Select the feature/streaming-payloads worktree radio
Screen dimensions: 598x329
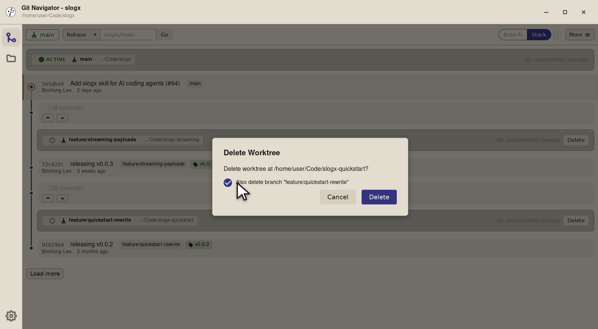click(x=52, y=140)
